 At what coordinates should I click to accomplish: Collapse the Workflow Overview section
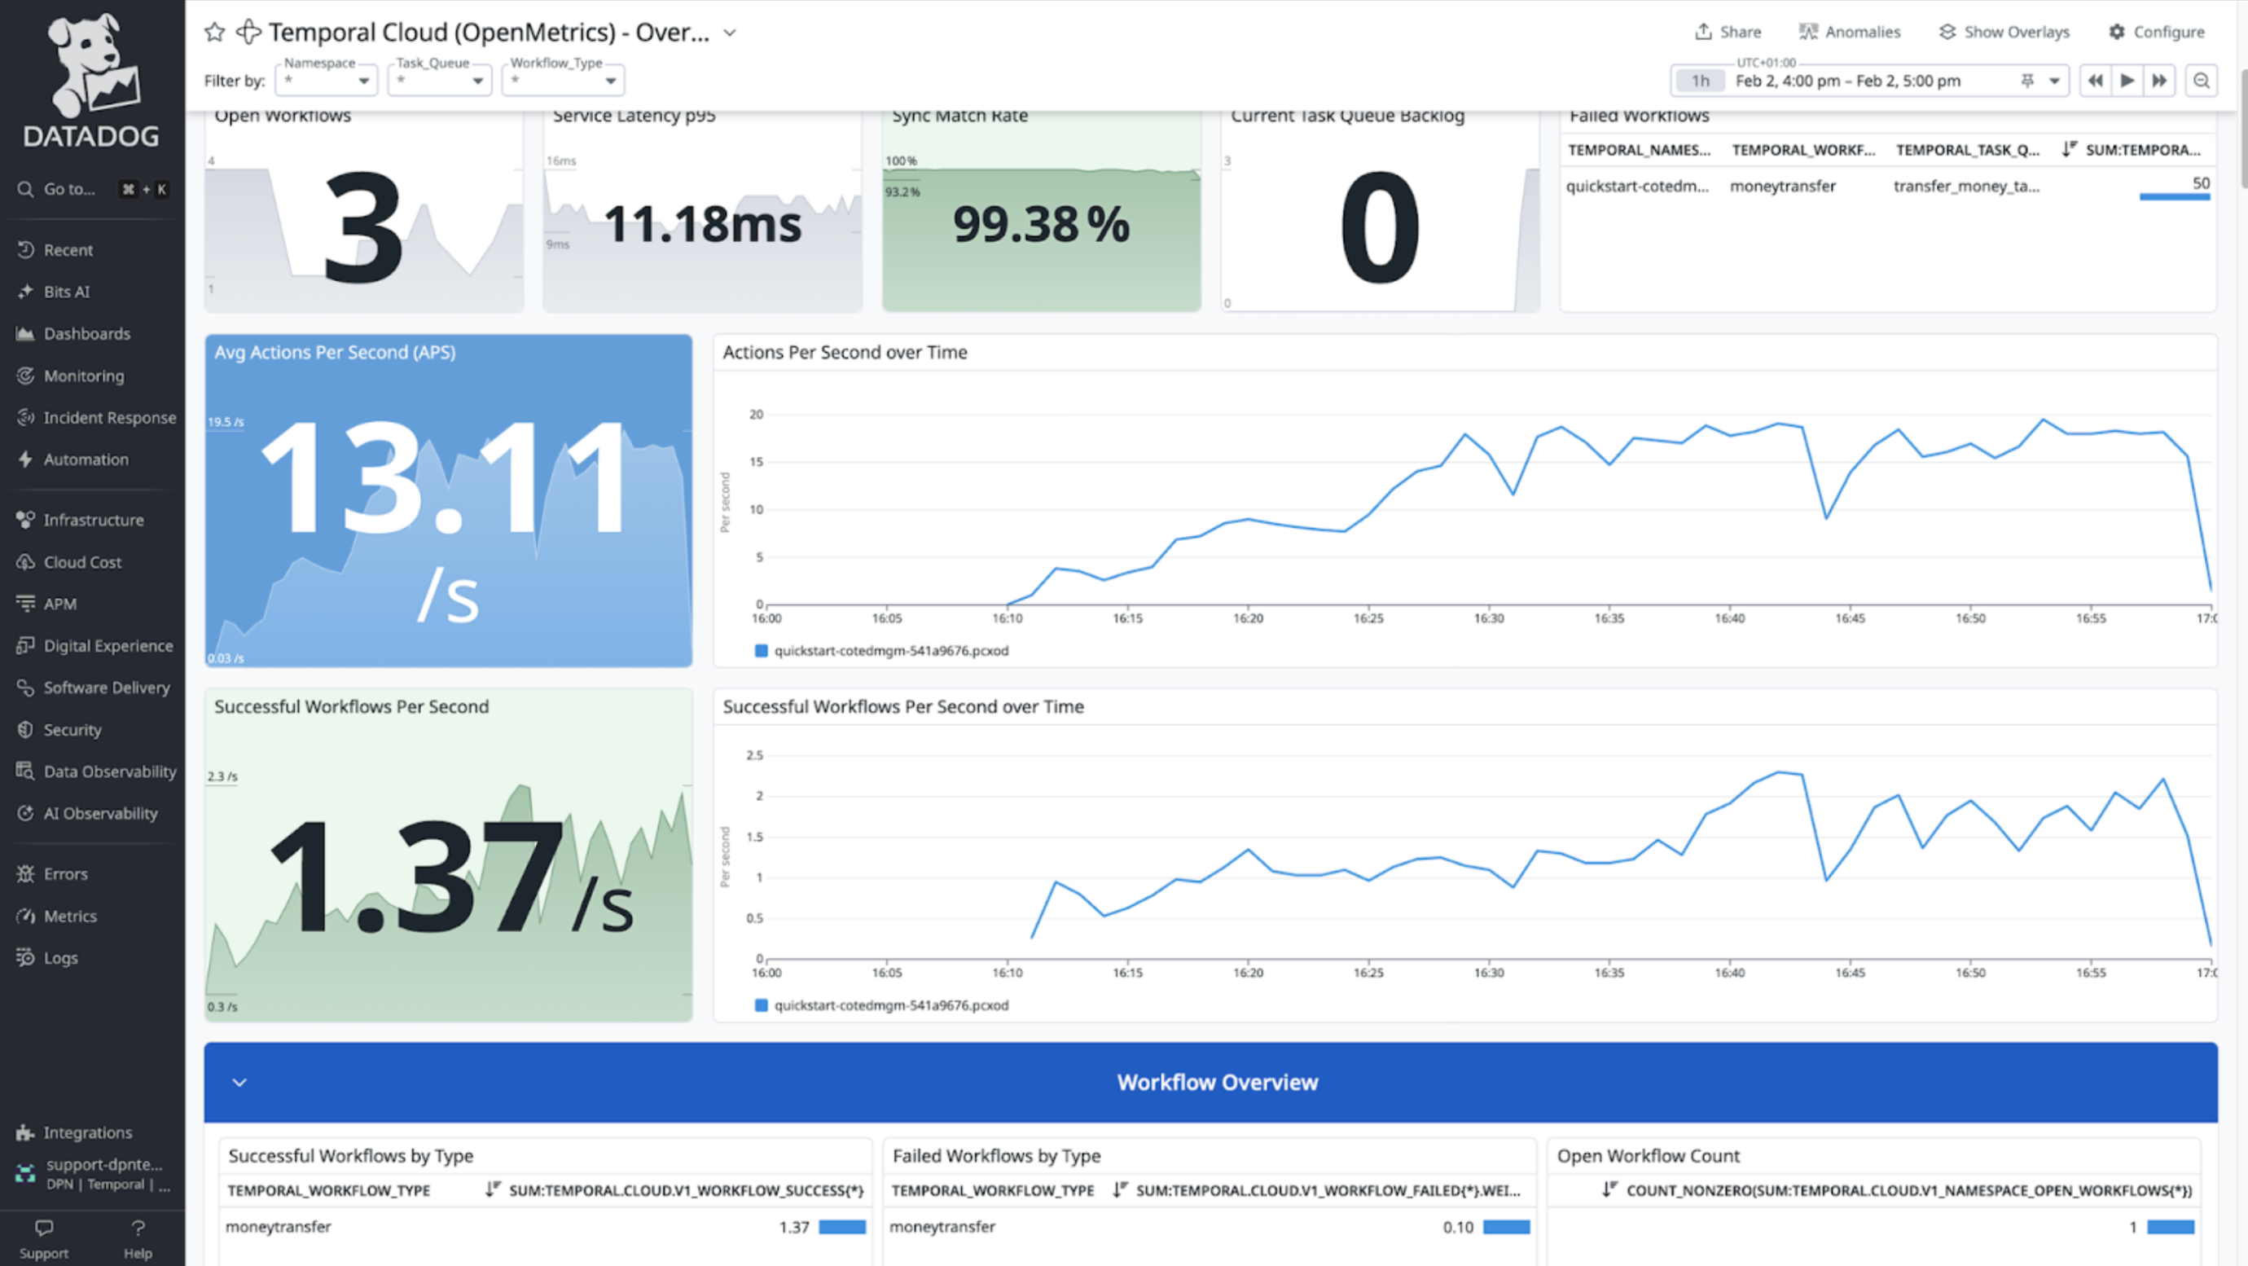pos(239,1083)
